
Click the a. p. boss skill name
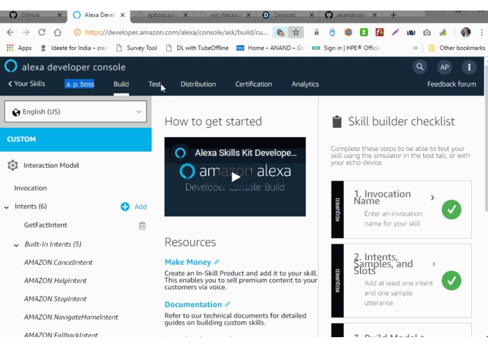79,84
